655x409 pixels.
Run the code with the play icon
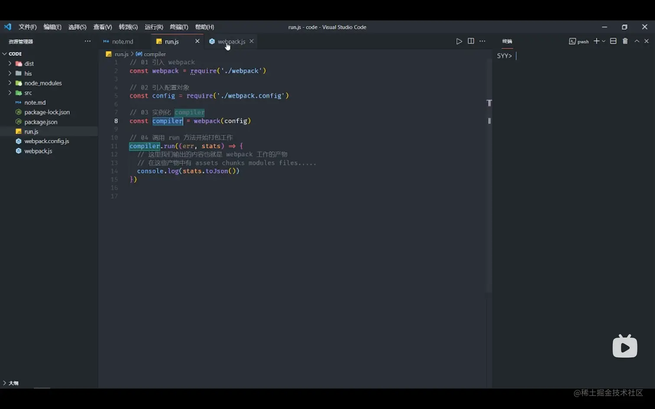coord(459,41)
